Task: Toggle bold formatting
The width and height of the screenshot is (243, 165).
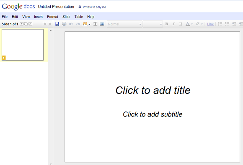Action: point(167,24)
